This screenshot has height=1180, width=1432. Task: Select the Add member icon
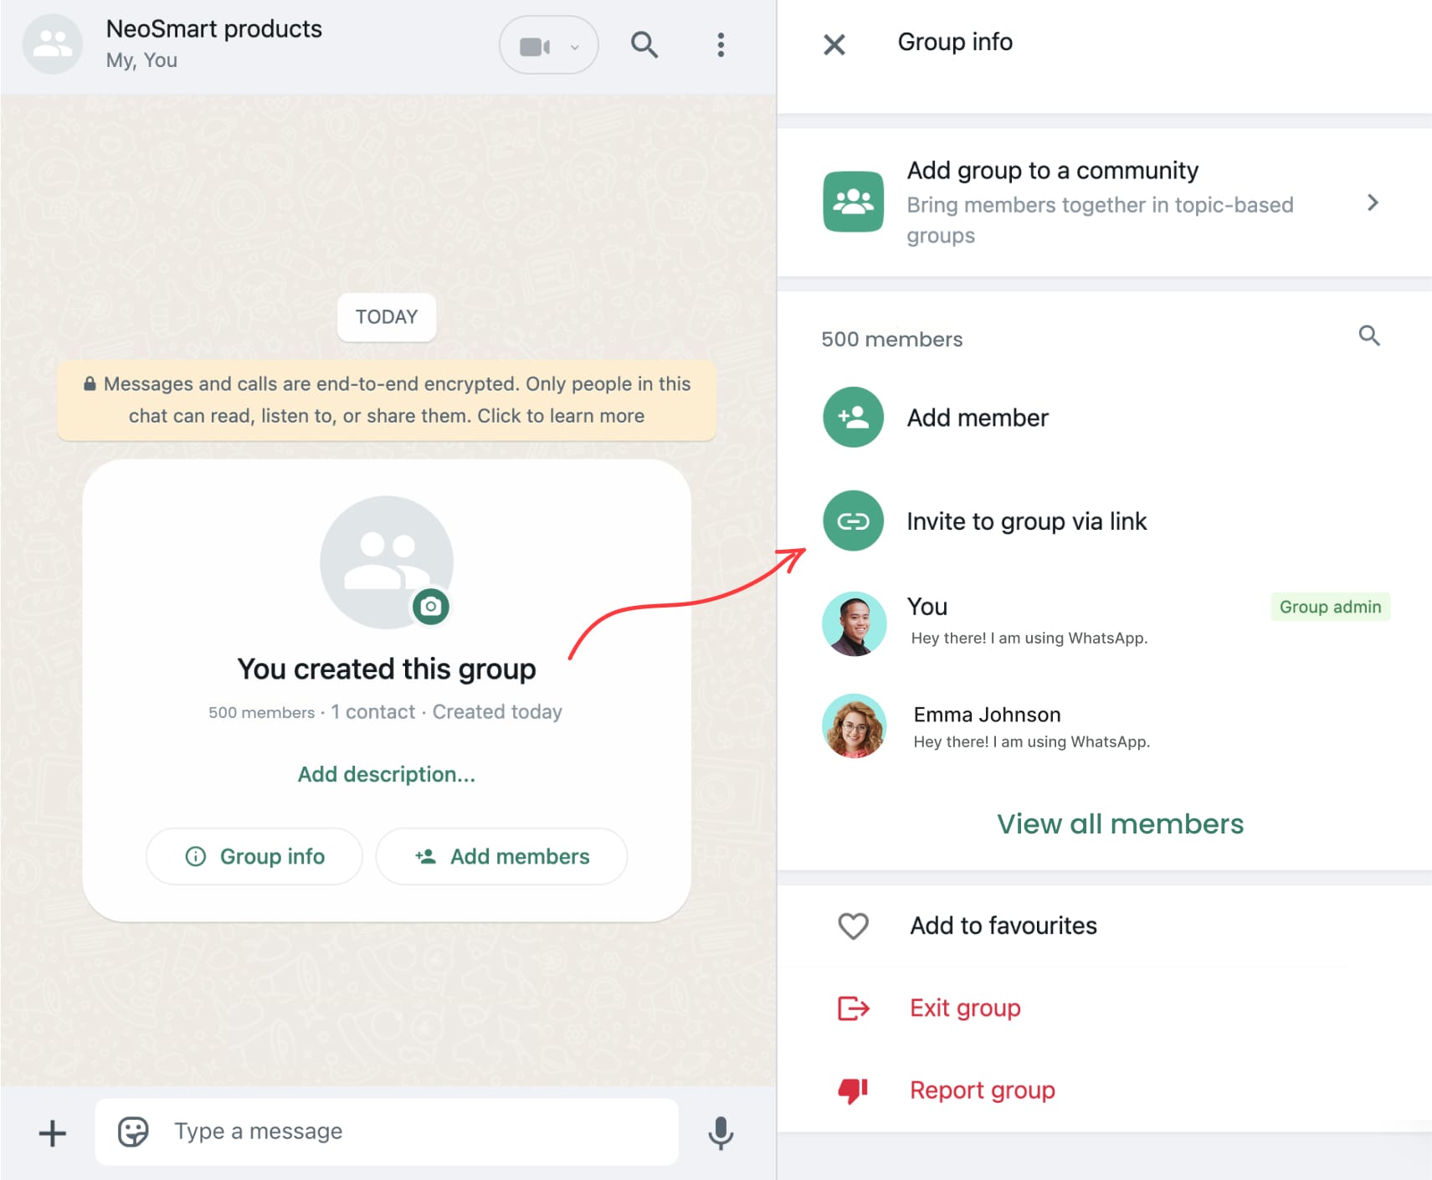tap(853, 417)
